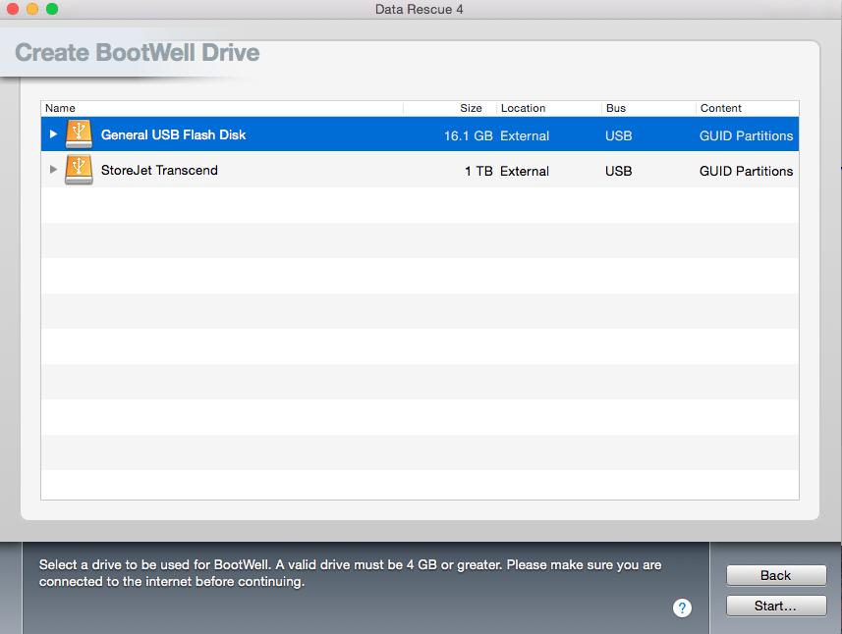The image size is (842, 634).
Task: Click the Content column header
Action: coord(721,108)
